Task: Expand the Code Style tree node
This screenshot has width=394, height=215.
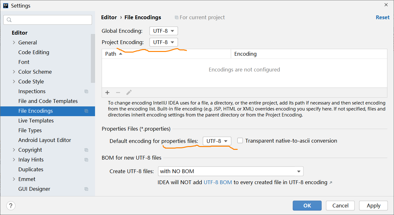Action: point(14,82)
